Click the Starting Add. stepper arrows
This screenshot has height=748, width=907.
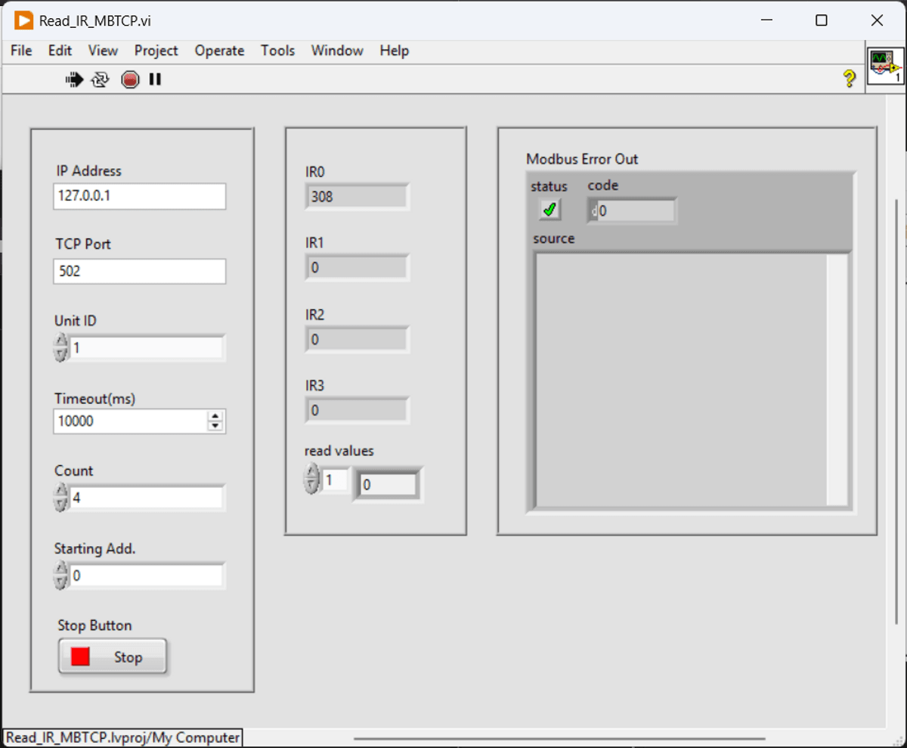60,576
